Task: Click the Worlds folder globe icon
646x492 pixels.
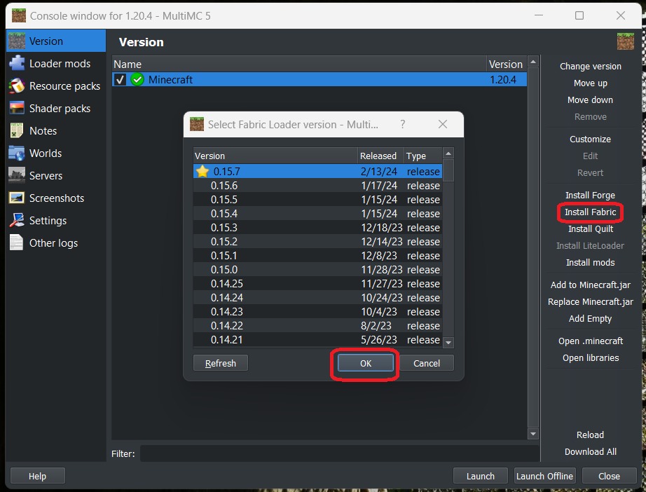Action: point(17,153)
